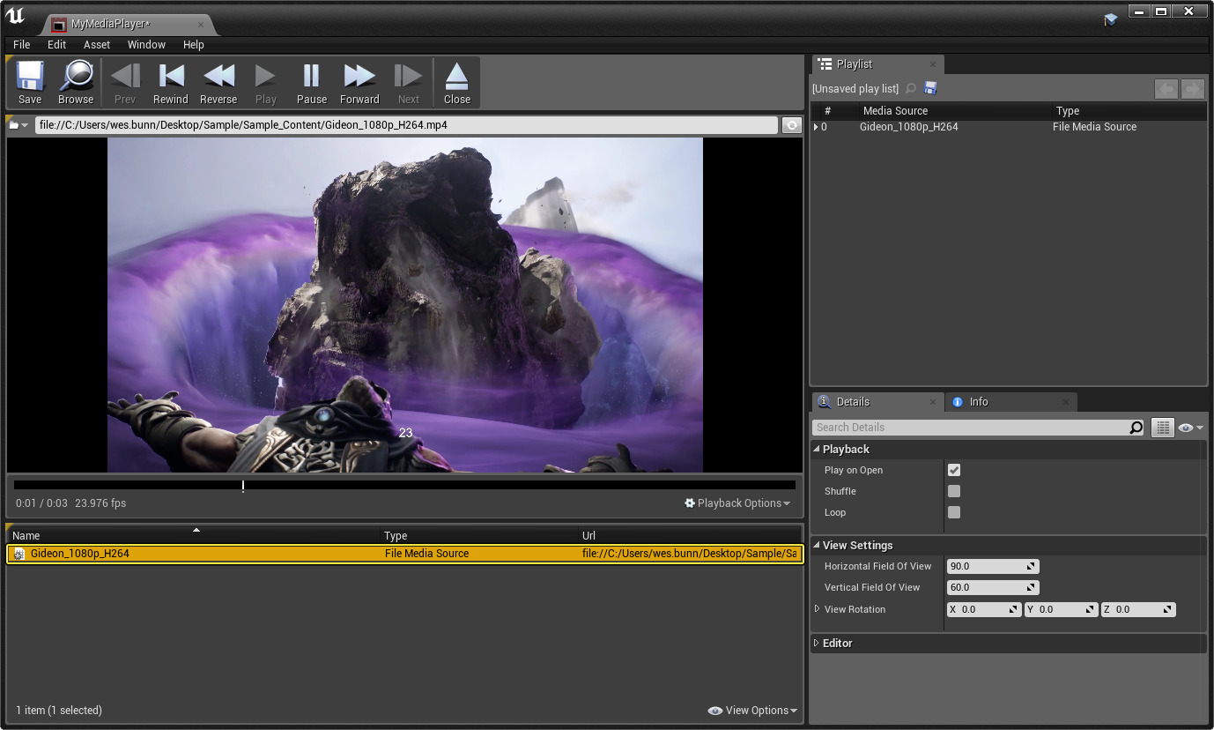This screenshot has width=1214, height=730.
Task: Save the playlist with disk icon
Action: pos(930,88)
